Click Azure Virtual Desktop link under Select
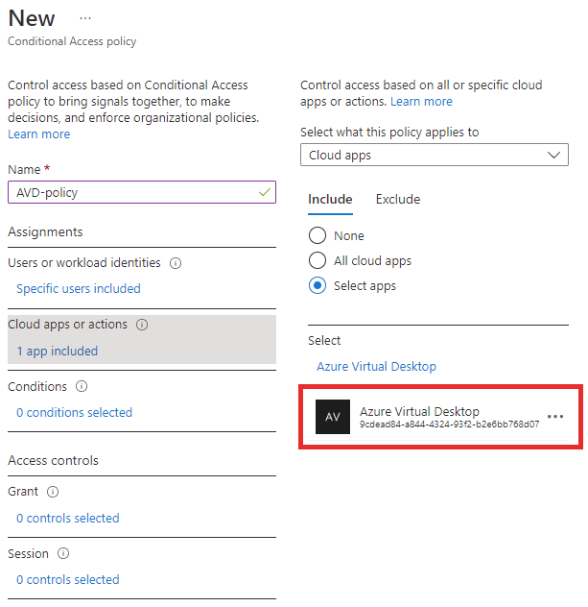The width and height of the screenshot is (588, 607). tap(377, 367)
